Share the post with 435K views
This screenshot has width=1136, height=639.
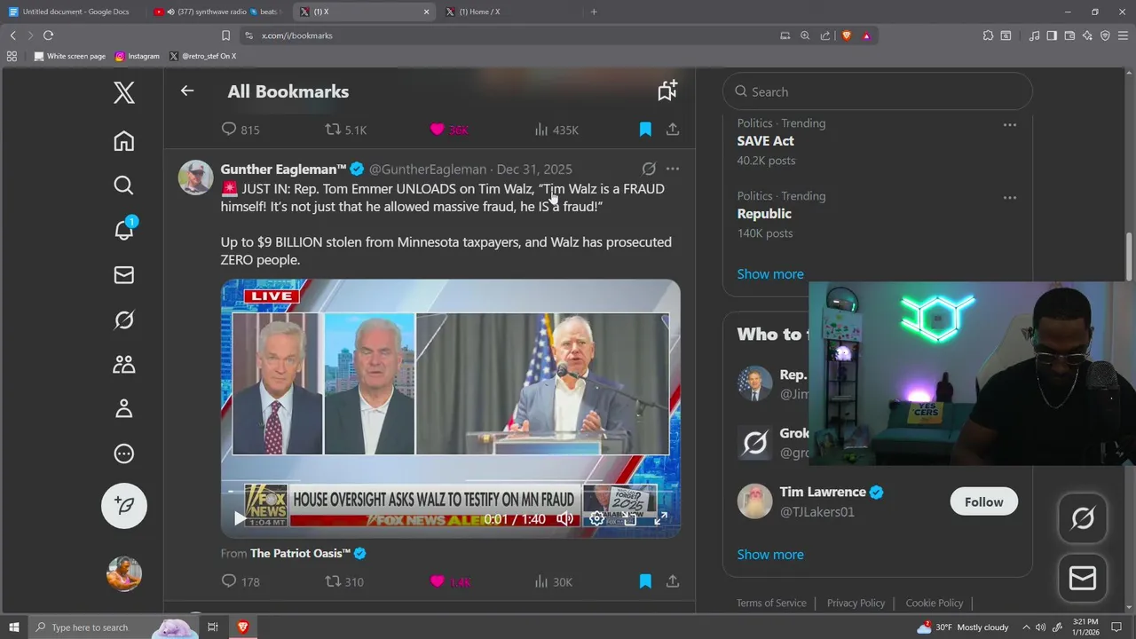click(673, 130)
